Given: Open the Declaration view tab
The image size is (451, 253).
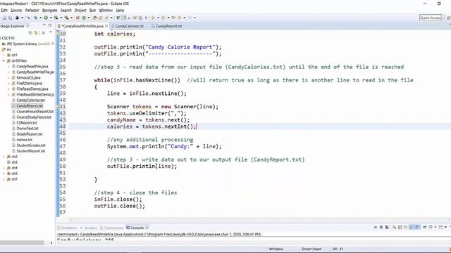Looking at the screenshot, I should pyautogui.click(x=111, y=228).
